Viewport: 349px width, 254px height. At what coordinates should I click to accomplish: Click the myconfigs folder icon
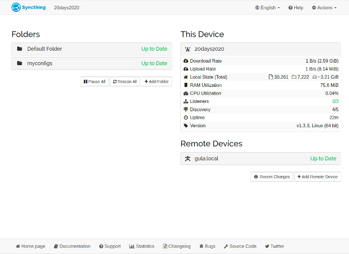pyautogui.click(x=20, y=63)
